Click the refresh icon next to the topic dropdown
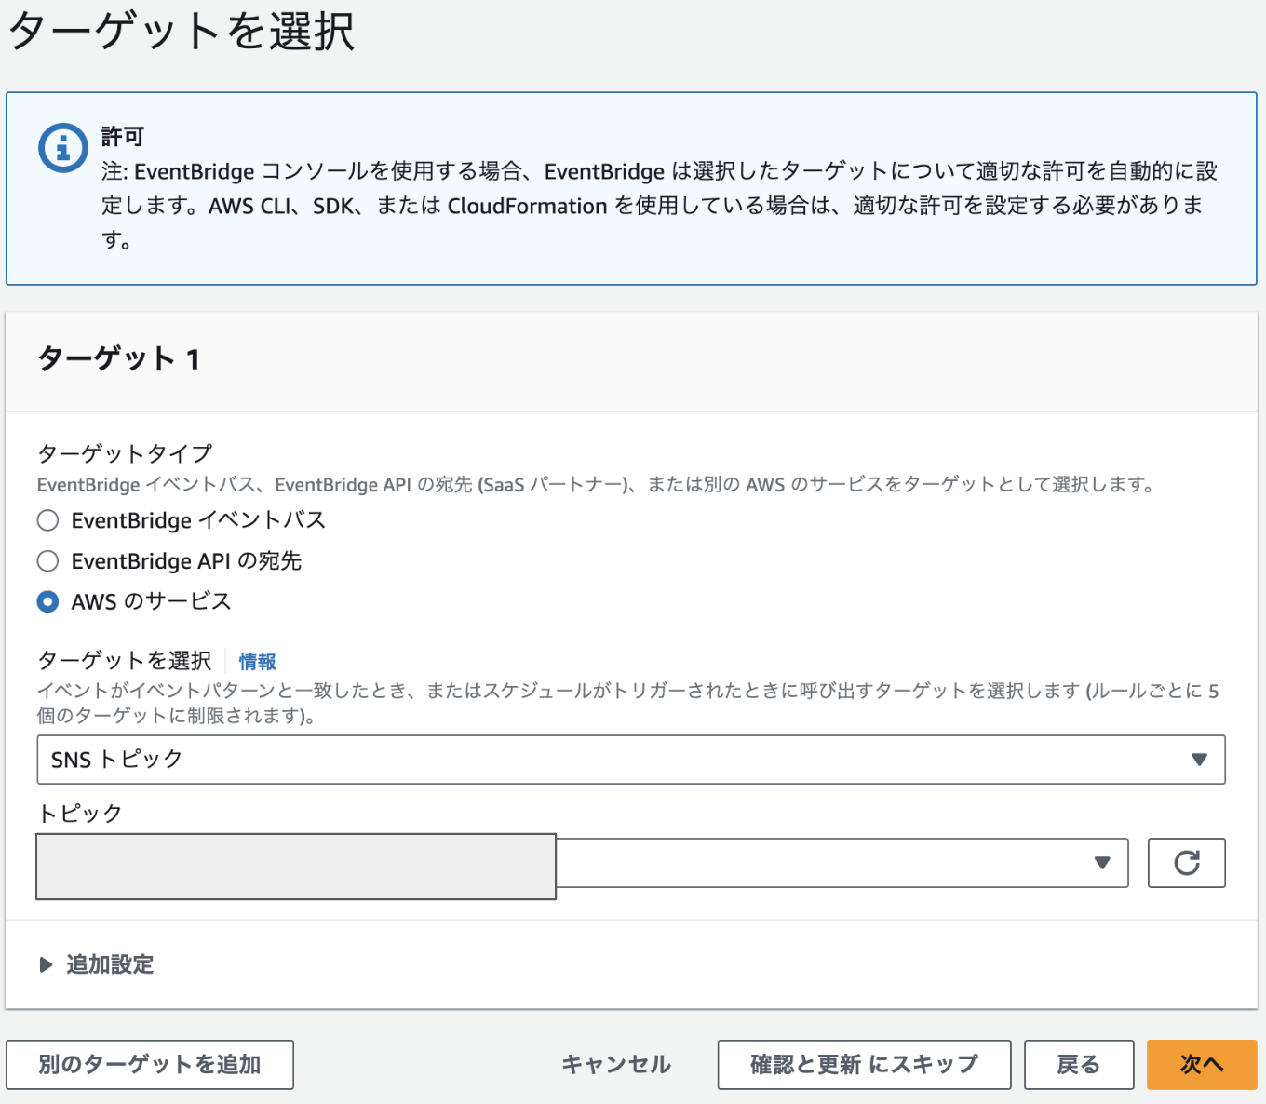Screen dimensions: 1266x1104 1186,864
